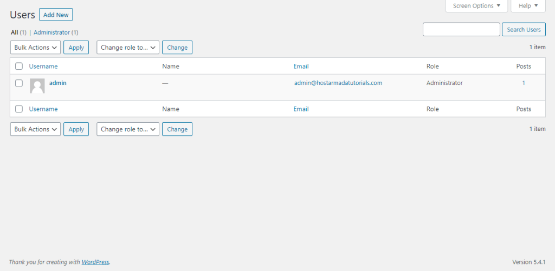Tick the select-all checkbox in the table footer
Viewport: 555px width, 271px height.
pos(19,109)
